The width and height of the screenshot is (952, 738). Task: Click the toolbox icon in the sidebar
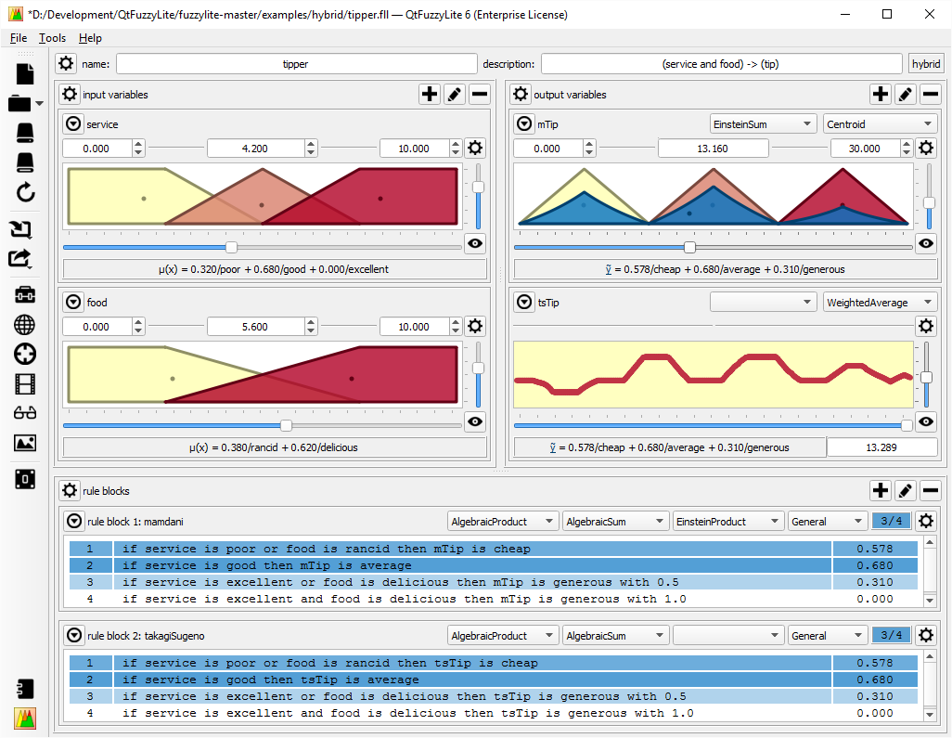[x=25, y=294]
